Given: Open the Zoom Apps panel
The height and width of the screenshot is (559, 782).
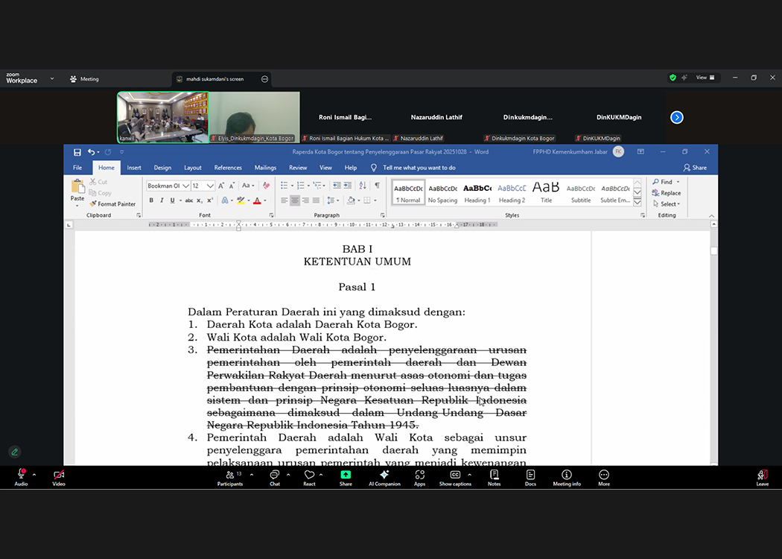Looking at the screenshot, I should point(419,477).
